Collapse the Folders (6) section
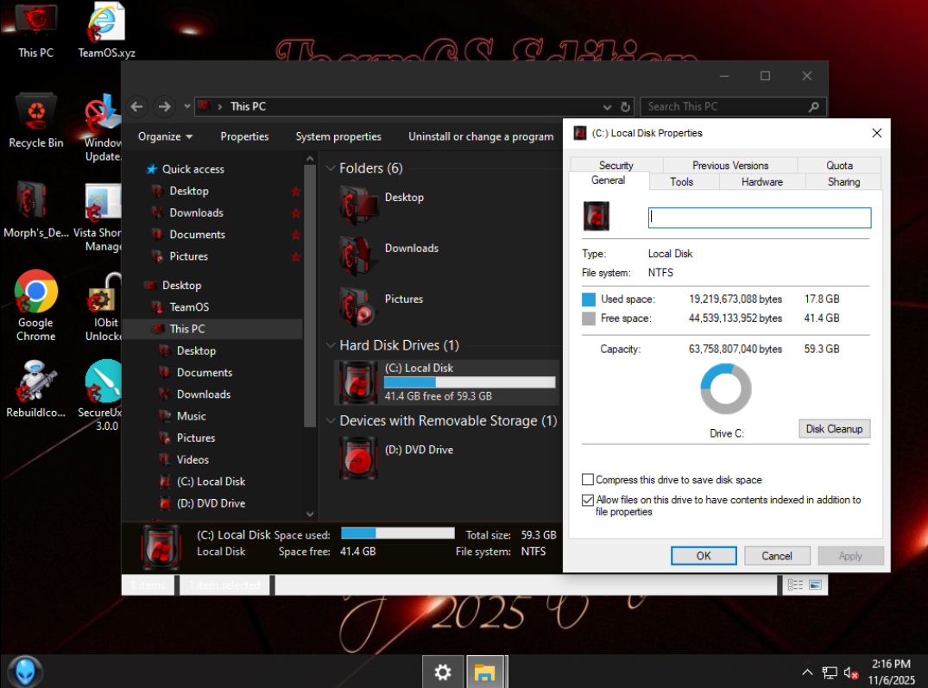Screen dimensions: 928x688 pyautogui.click(x=331, y=168)
